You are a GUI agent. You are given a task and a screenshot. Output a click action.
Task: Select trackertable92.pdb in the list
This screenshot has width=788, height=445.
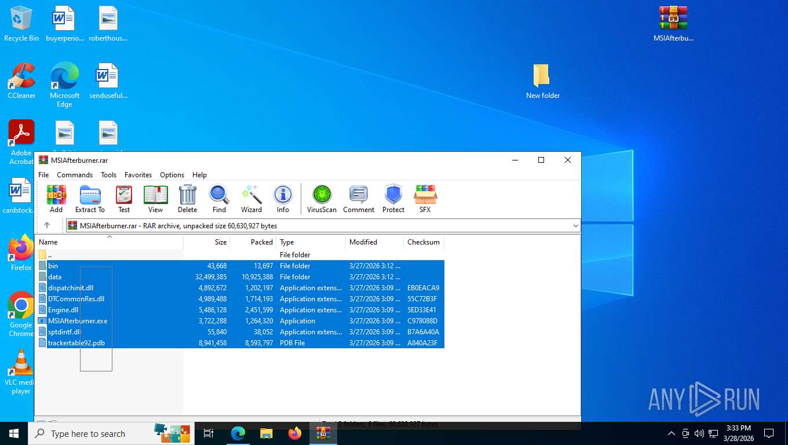pos(240,342)
